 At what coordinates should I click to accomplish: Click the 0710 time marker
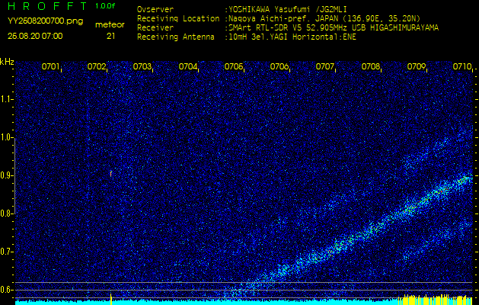pos(462,66)
